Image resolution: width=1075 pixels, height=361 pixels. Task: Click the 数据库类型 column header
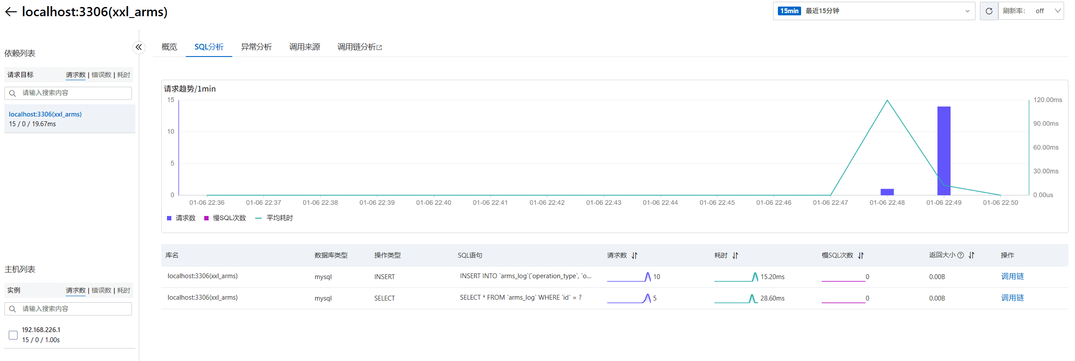pos(331,255)
